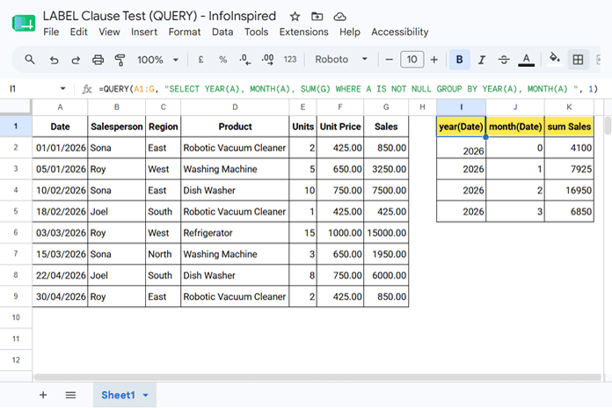Select the cell with 15000.00
612x408 pixels.
pos(386,233)
